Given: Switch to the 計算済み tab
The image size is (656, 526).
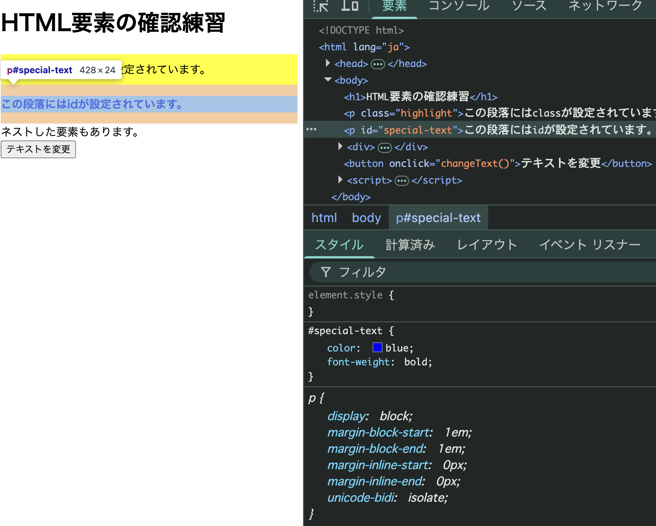Looking at the screenshot, I should click(x=410, y=245).
